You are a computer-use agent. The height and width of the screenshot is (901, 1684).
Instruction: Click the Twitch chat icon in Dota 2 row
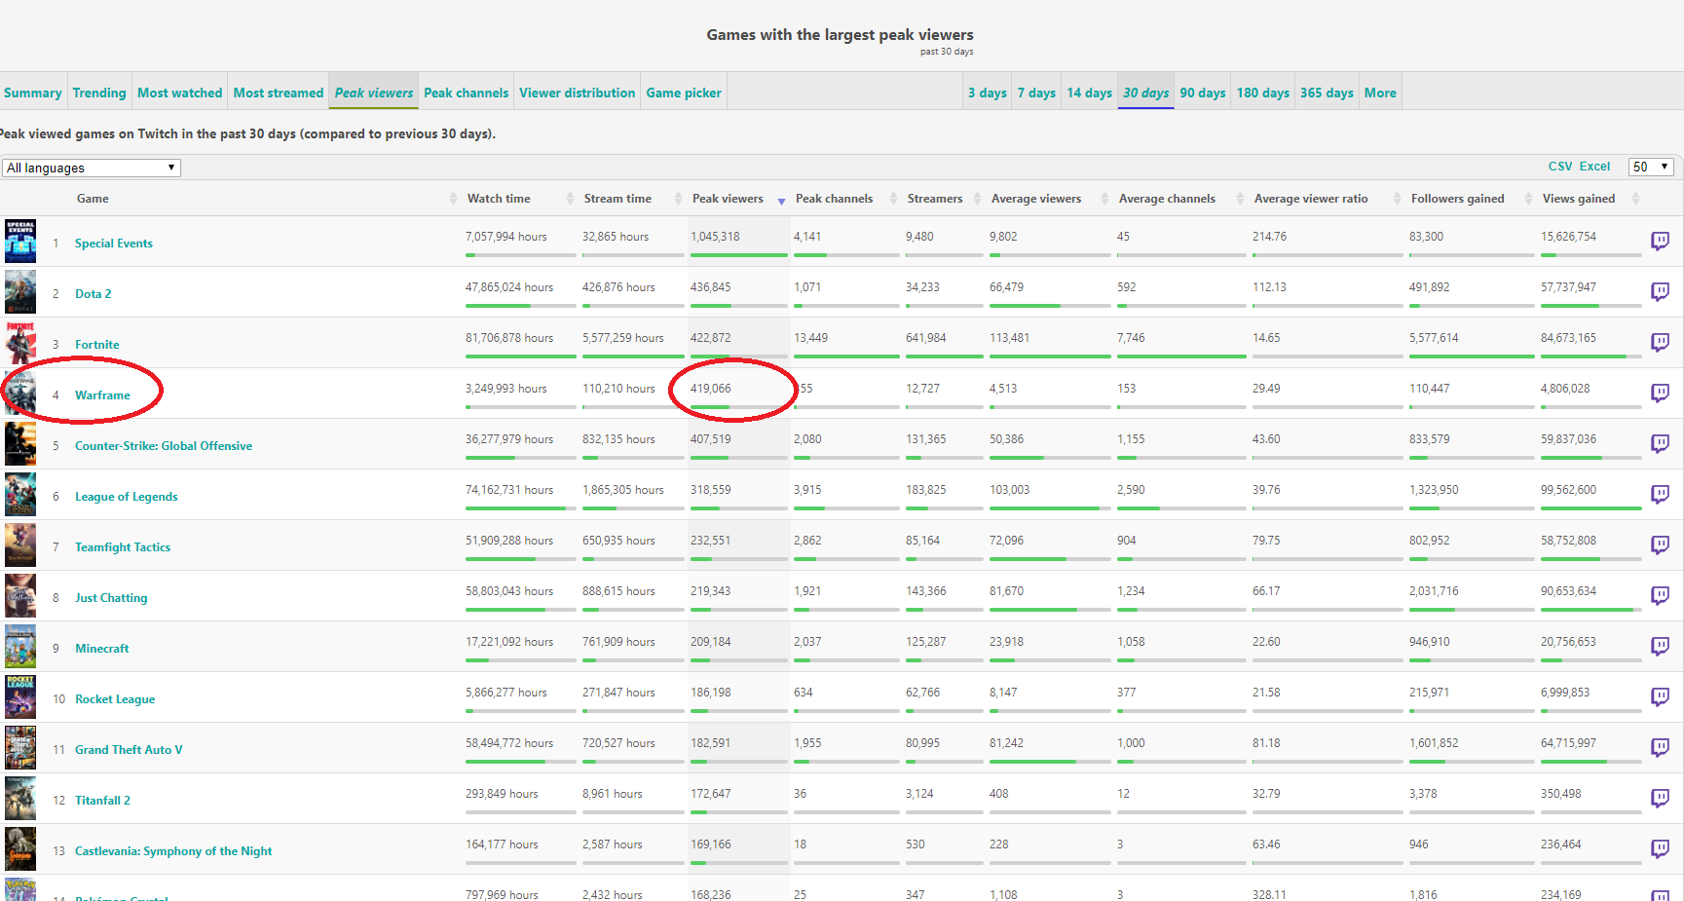[x=1660, y=291]
